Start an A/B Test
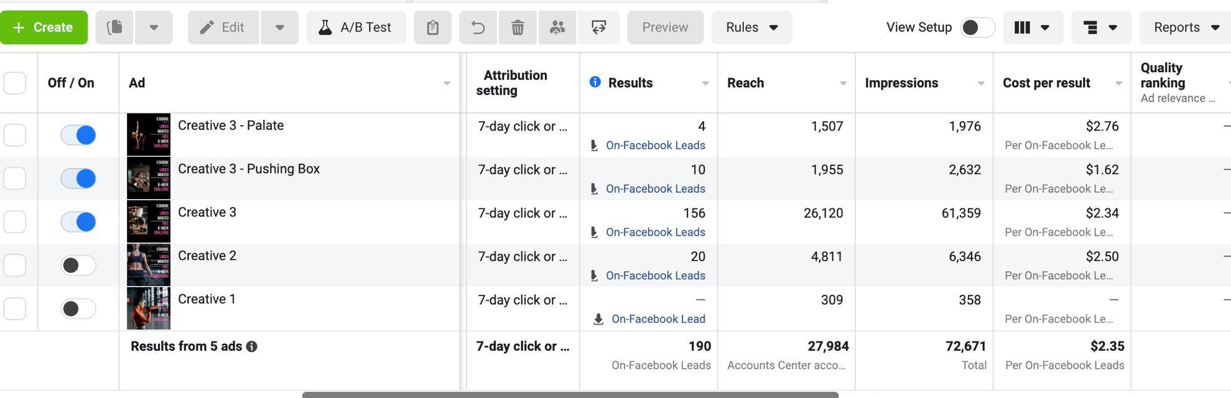Image resolution: width=1231 pixels, height=398 pixels. pos(356,27)
